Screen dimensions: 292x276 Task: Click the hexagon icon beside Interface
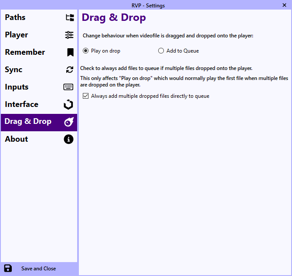[68, 105]
